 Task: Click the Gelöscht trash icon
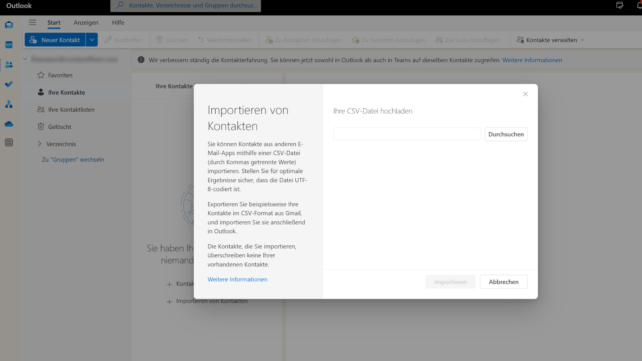coord(41,126)
